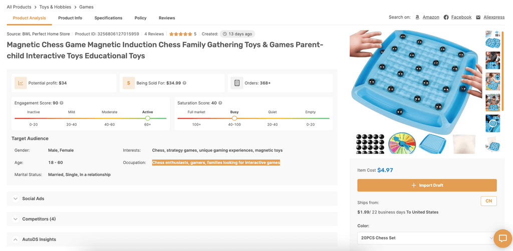Switch to the Specifications tab
The width and height of the screenshot is (513, 251).
point(108,18)
